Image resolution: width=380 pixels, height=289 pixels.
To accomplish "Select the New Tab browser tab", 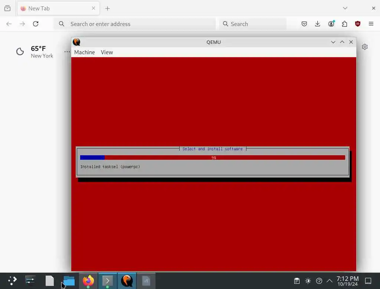I will pos(58,9).
